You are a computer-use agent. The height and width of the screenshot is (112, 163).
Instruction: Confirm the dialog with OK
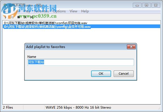point(101,74)
